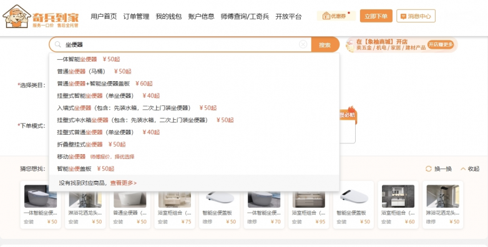
Task: Open 用户首页 menu item
Action: pos(104,16)
